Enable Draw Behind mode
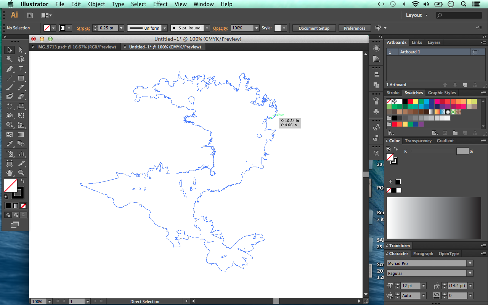Screen dimensions: 488x305 (x=16, y=215)
